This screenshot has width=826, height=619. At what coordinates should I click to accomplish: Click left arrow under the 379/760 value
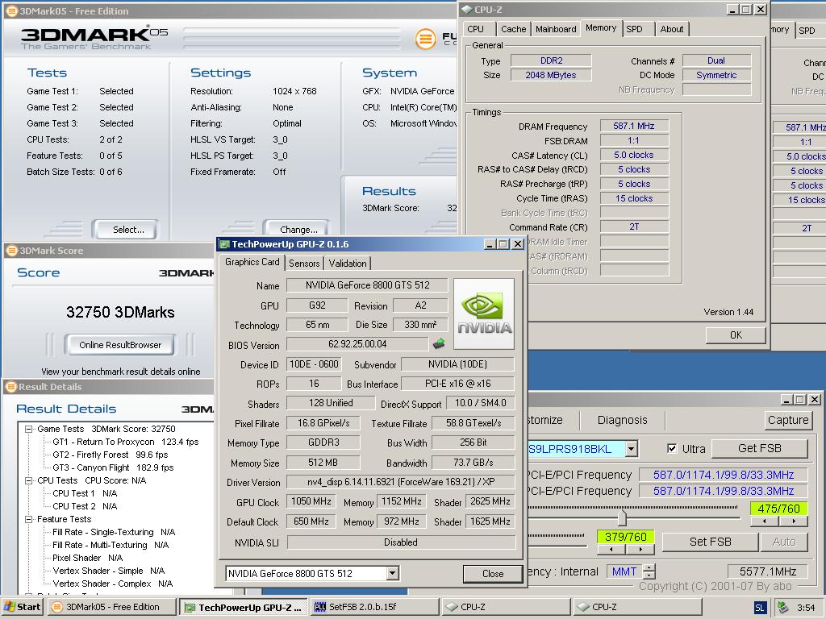coord(611,549)
